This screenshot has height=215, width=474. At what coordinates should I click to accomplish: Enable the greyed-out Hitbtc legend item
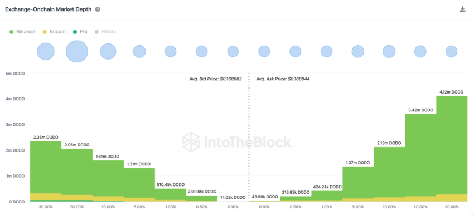105,32
